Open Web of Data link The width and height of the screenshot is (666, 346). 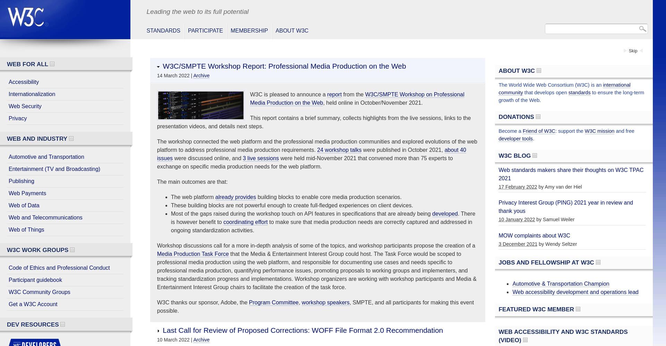click(x=24, y=206)
